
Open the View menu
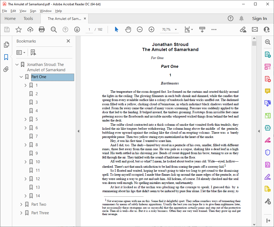click(x=23, y=11)
